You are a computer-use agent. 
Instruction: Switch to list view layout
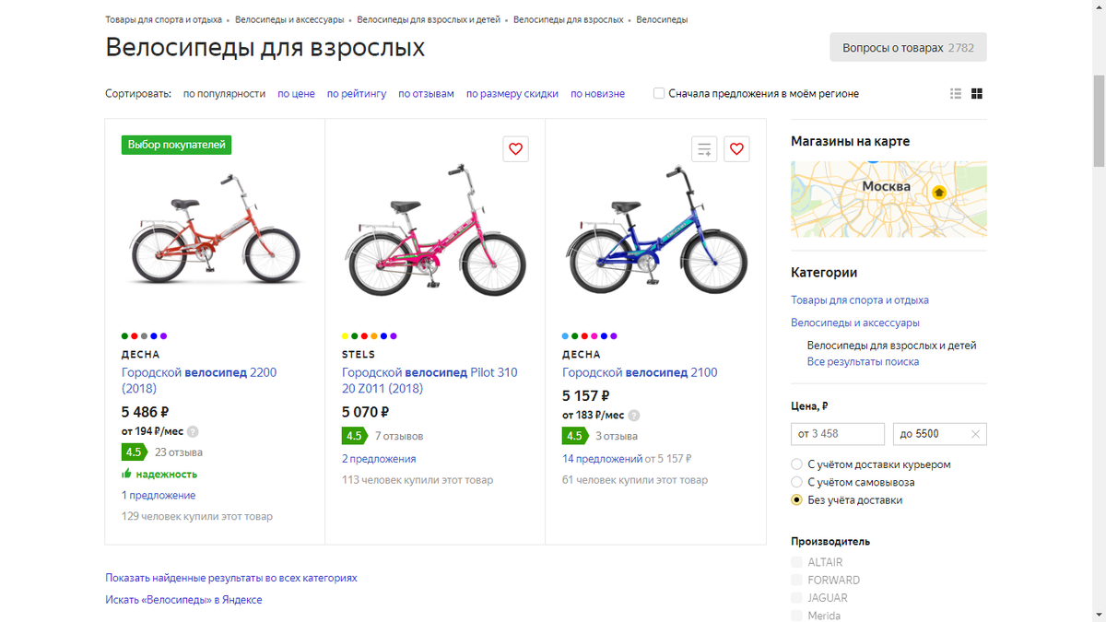point(955,92)
